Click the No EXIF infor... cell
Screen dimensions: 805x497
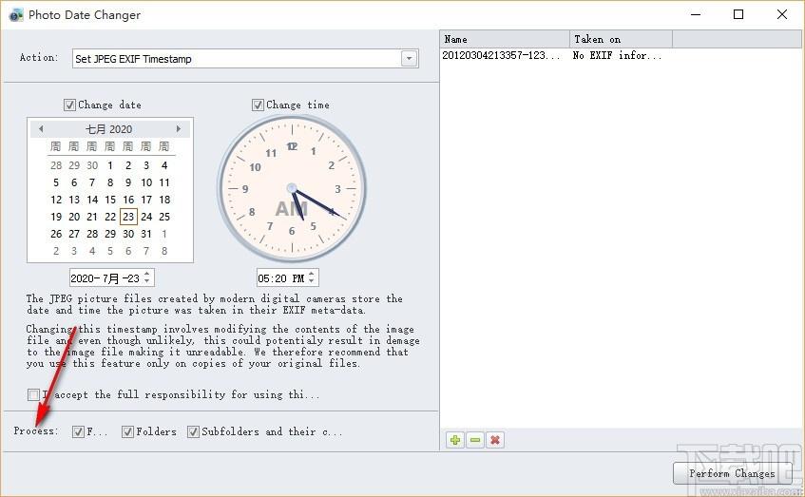pyautogui.click(x=617, y=55)
